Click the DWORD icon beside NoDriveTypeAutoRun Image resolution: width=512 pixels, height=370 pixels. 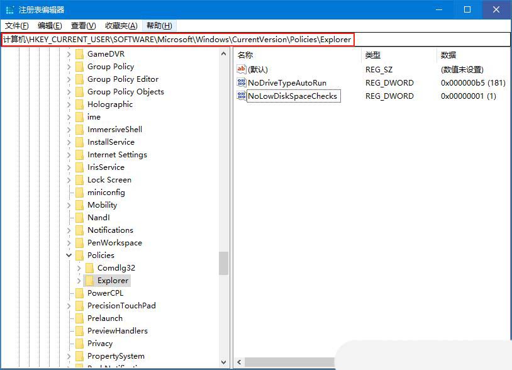242,82
